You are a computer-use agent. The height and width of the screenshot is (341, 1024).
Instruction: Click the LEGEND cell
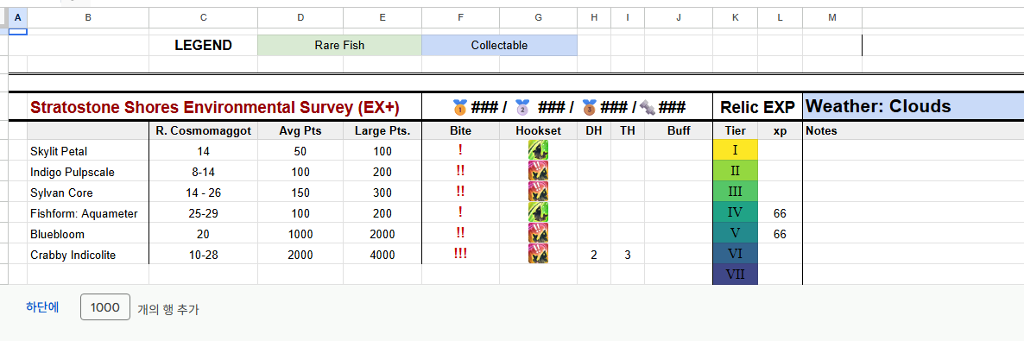(203, 45)
